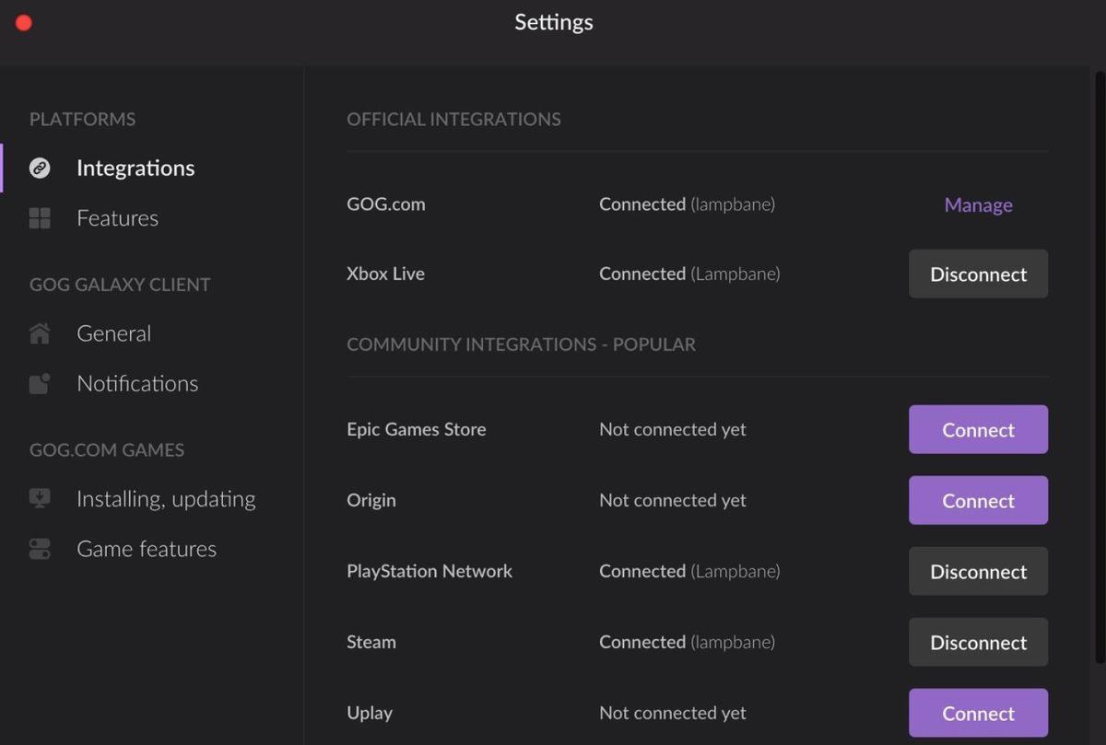1106x745 pixels.
Task: Connect the Epic Games Store integration
Action: [x=978, y=429]
